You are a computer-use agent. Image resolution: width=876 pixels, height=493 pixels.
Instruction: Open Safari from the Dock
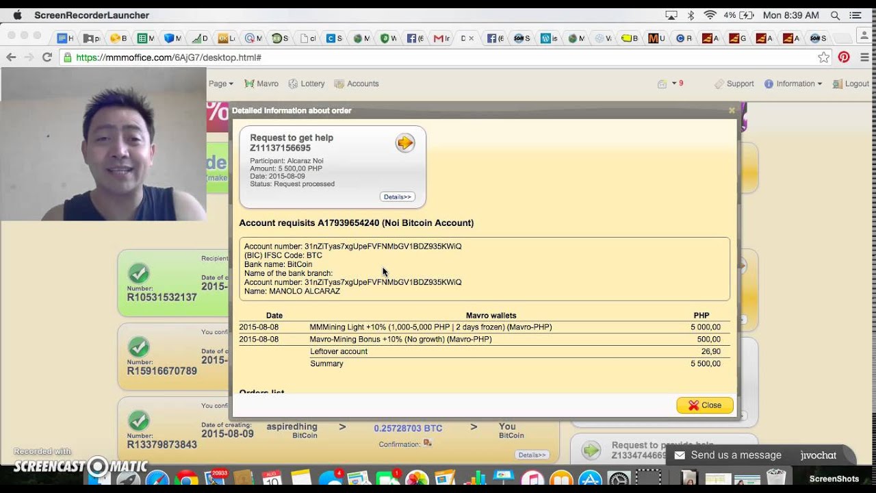157,479
